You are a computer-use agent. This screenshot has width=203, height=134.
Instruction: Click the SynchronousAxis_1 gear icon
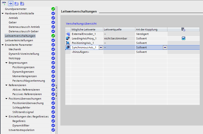68,47
